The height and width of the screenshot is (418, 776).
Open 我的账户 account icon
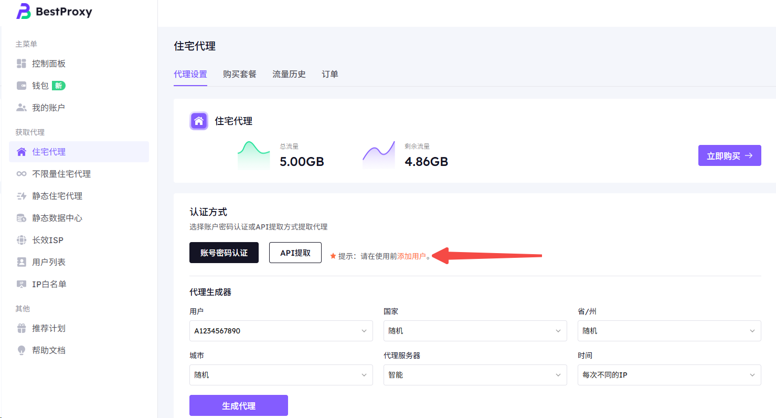click(x=22, y=108)
